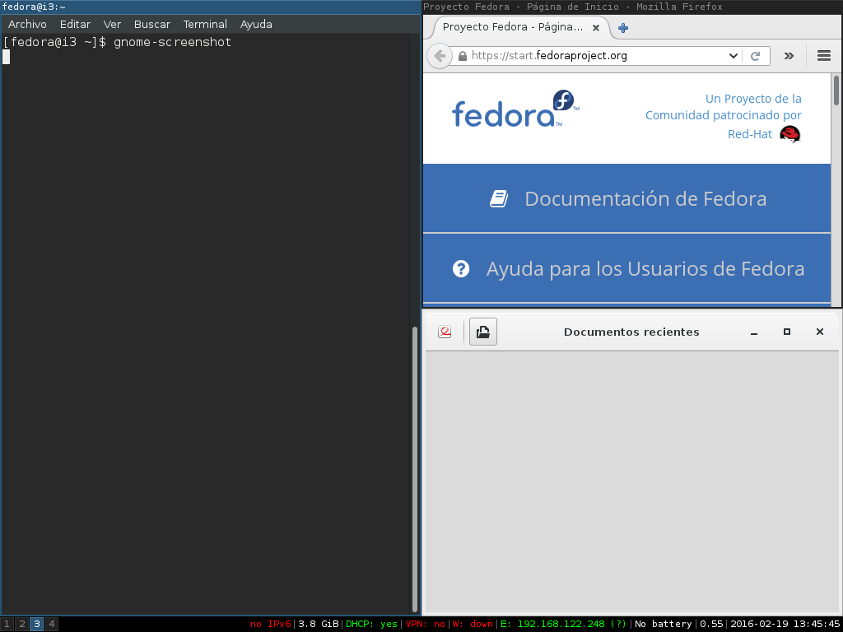
Task: Open Ayuda para los Usuarios de Fedora
Action: [x=645, y=269]
